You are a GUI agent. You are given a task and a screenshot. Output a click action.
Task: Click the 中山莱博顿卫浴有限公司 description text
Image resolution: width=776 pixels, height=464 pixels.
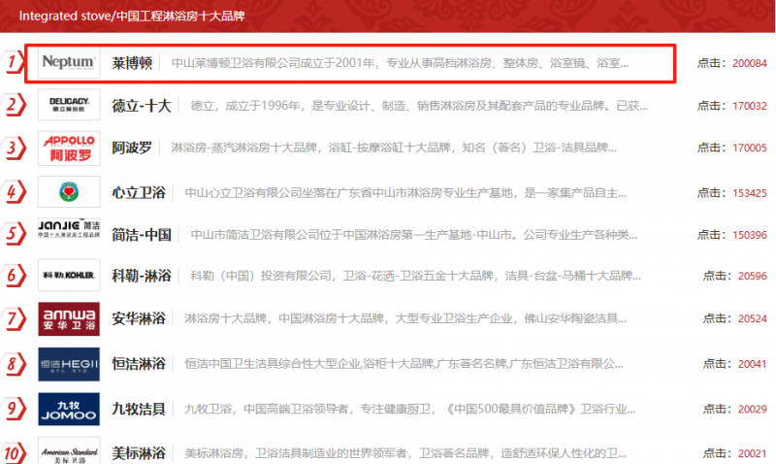(x=400, y=63)
